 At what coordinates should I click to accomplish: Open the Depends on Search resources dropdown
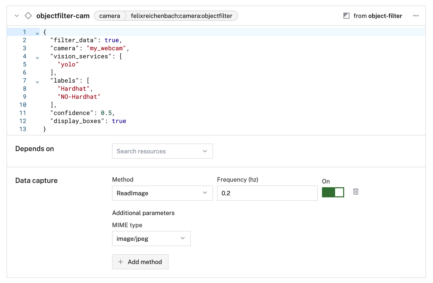(x=162, y=151)
